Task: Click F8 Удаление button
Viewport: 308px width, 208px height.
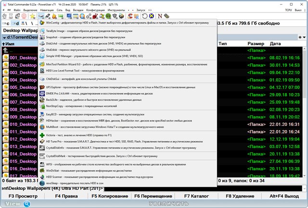Action: point(240,196)
